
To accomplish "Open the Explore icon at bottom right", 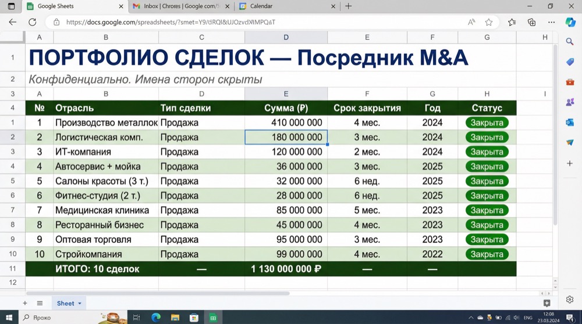I will tap(546, 303).
